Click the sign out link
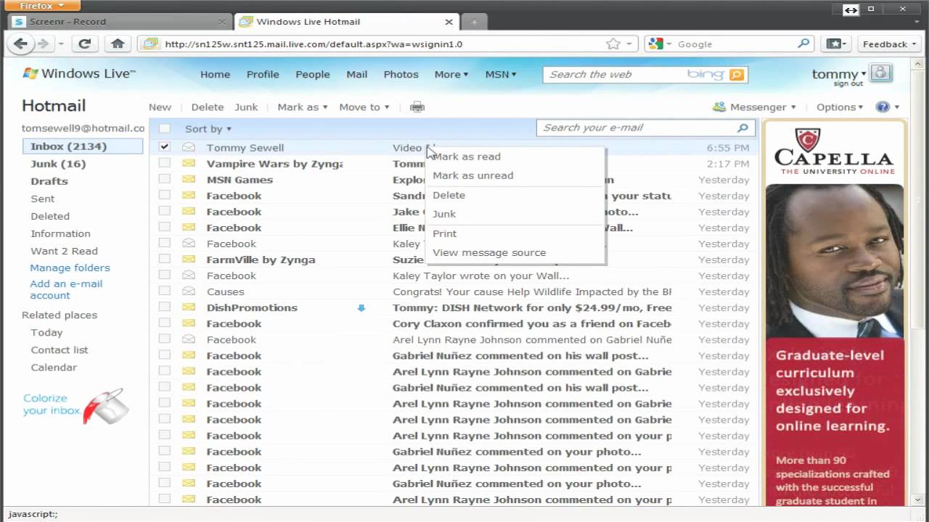Image resolution: width=929 pixels, height=522 pixels. 848,84
